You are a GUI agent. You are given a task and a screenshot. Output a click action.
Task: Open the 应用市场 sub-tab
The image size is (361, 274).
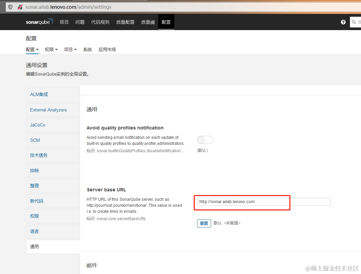click(x=107, y=50)
